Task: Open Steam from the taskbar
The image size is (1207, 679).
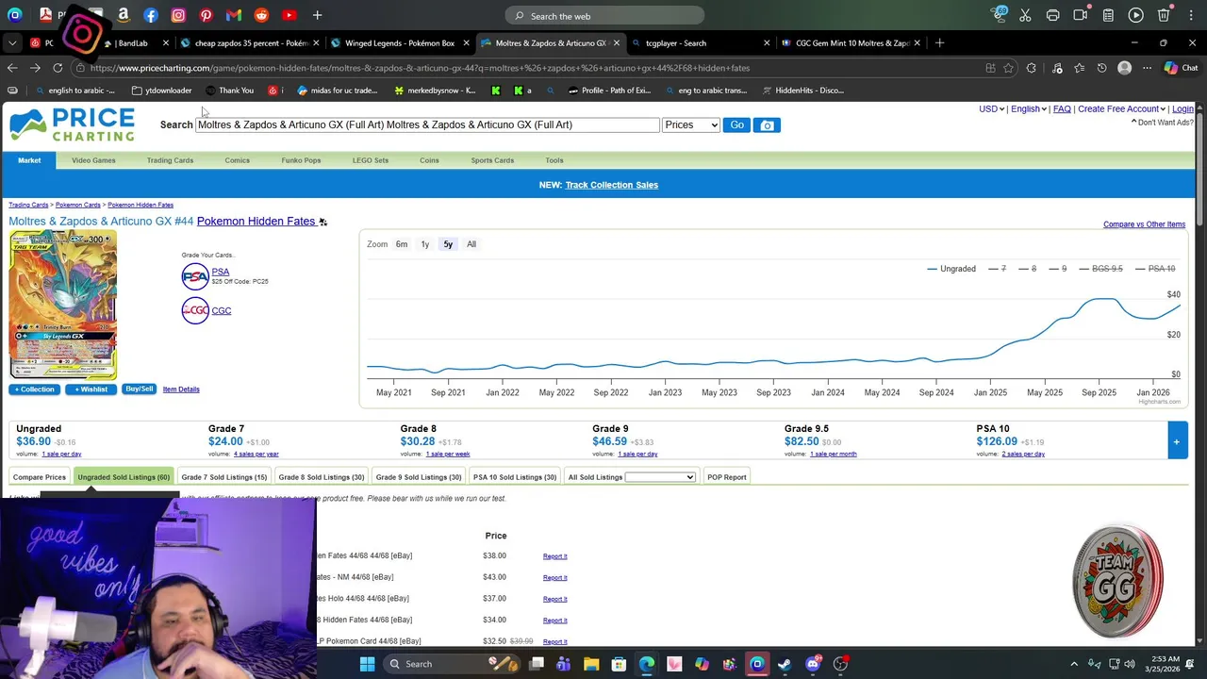Action: (x=785, y=664)
